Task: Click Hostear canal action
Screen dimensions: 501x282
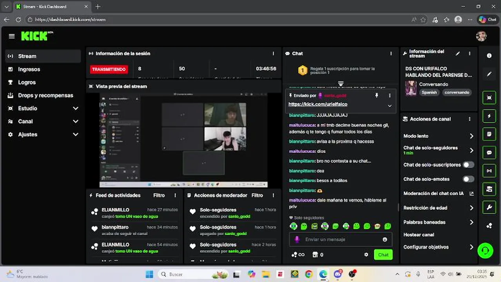Action: click(x=419, y=235)
